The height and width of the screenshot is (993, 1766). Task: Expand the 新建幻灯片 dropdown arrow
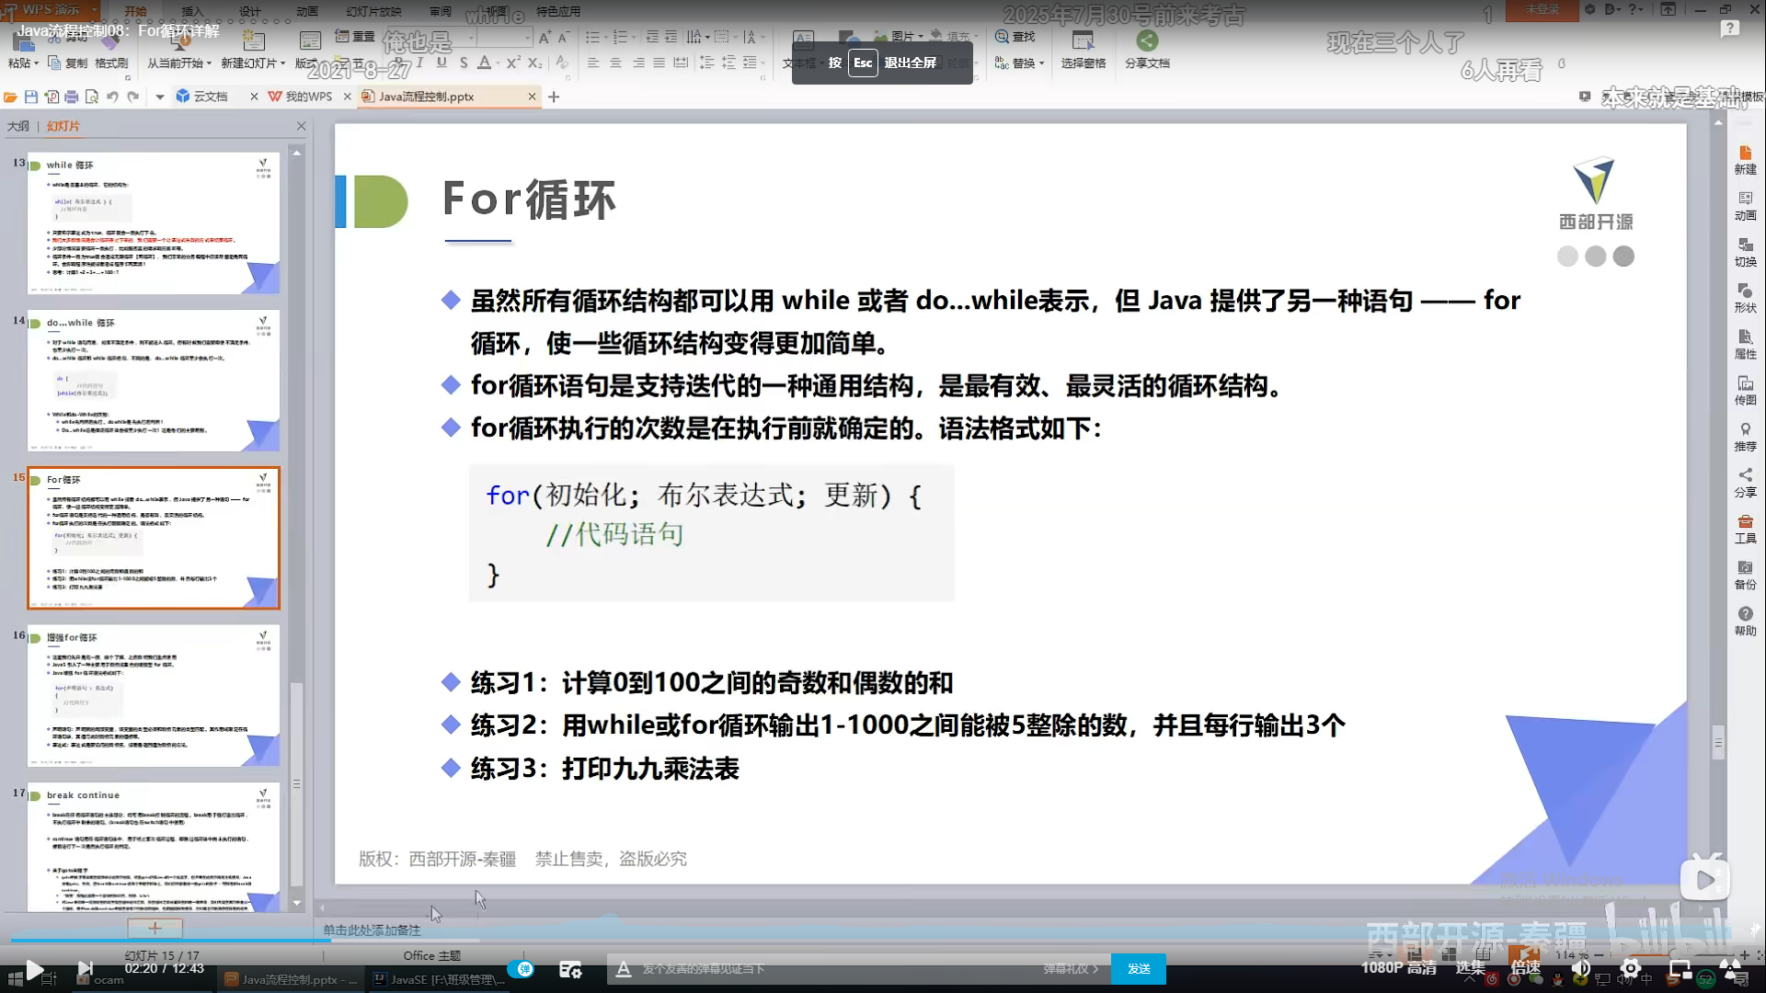point(282,63)
